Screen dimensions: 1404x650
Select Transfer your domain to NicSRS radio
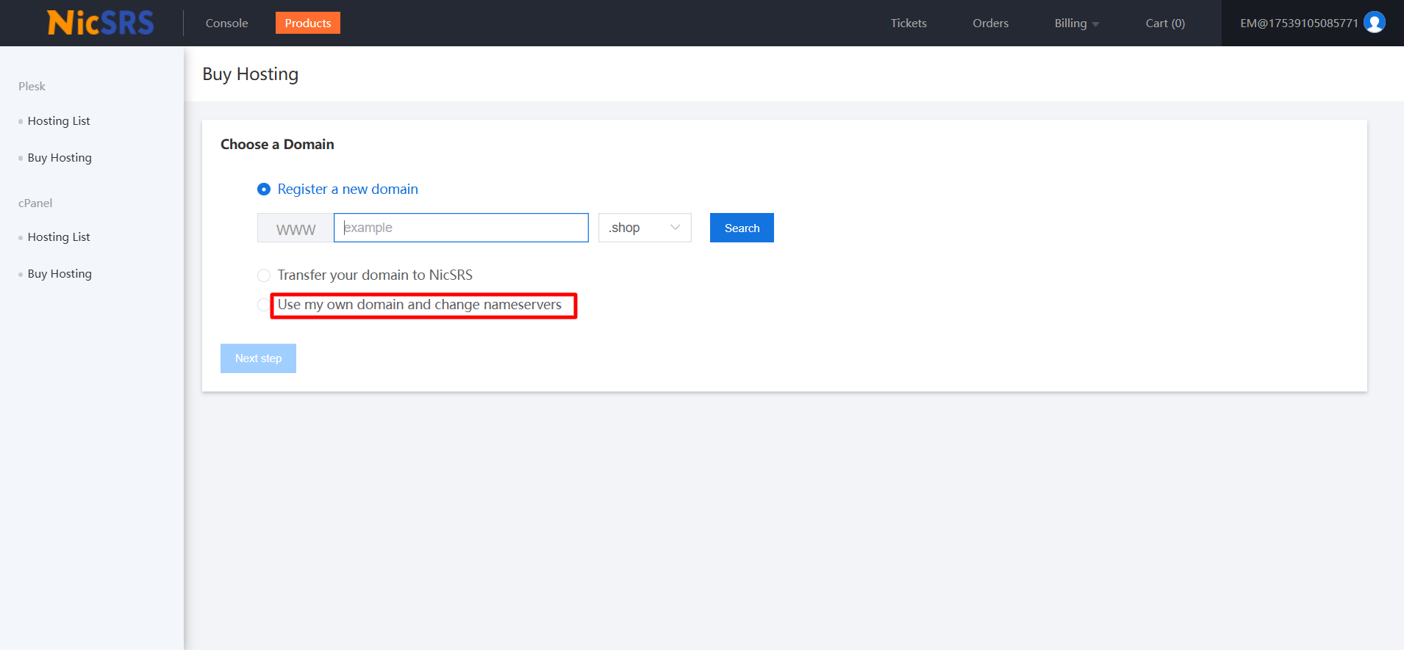264,275
